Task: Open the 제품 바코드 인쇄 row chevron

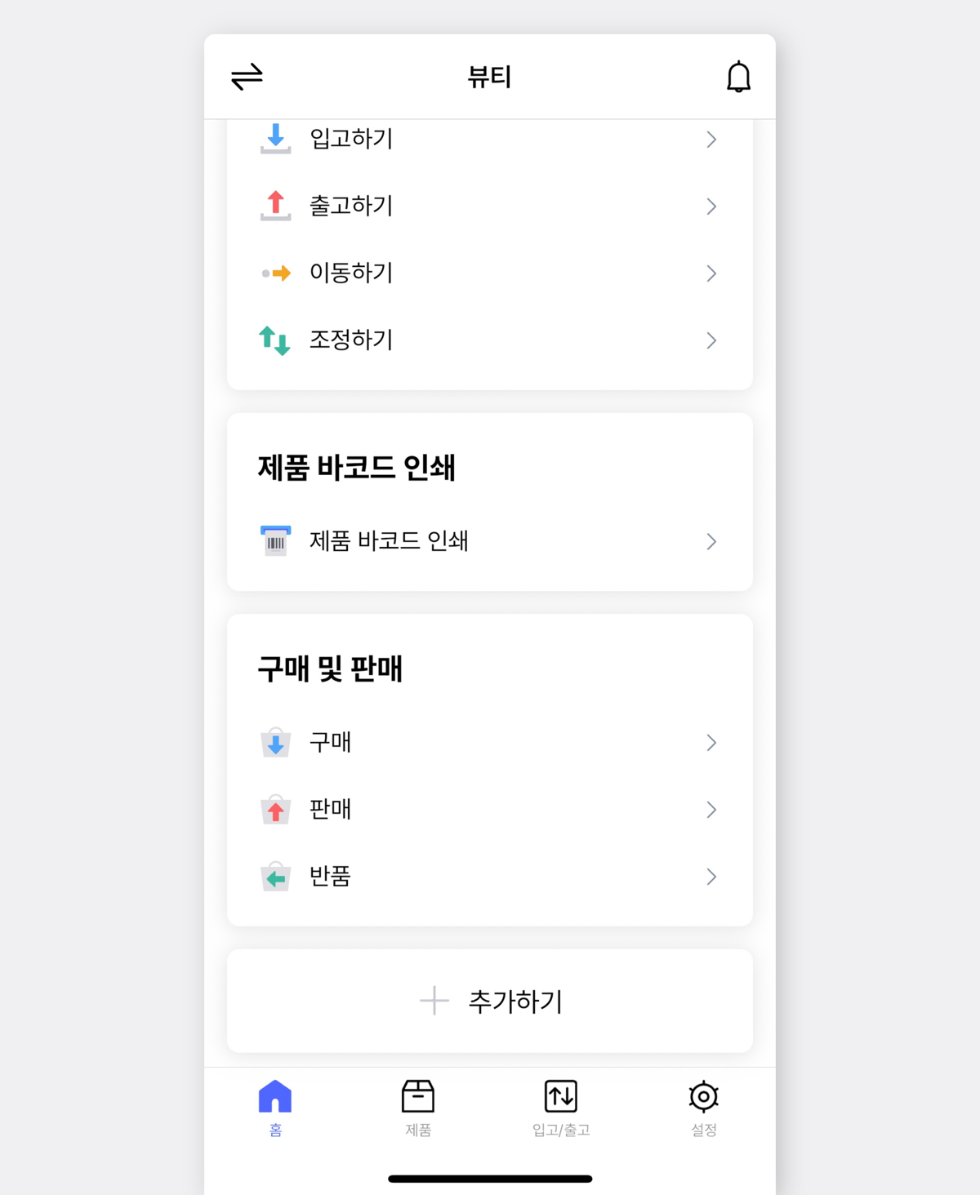Action: pyautogui.click(x=711, y=542)
